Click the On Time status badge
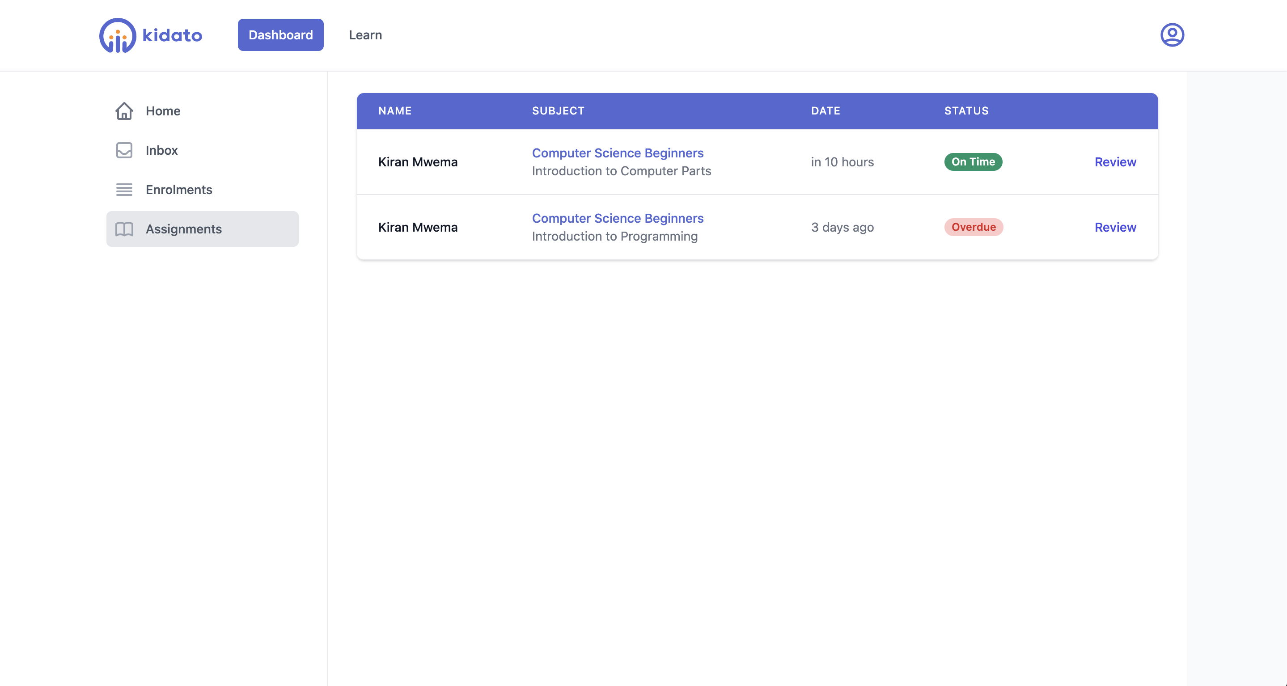 tap(972, 162)
